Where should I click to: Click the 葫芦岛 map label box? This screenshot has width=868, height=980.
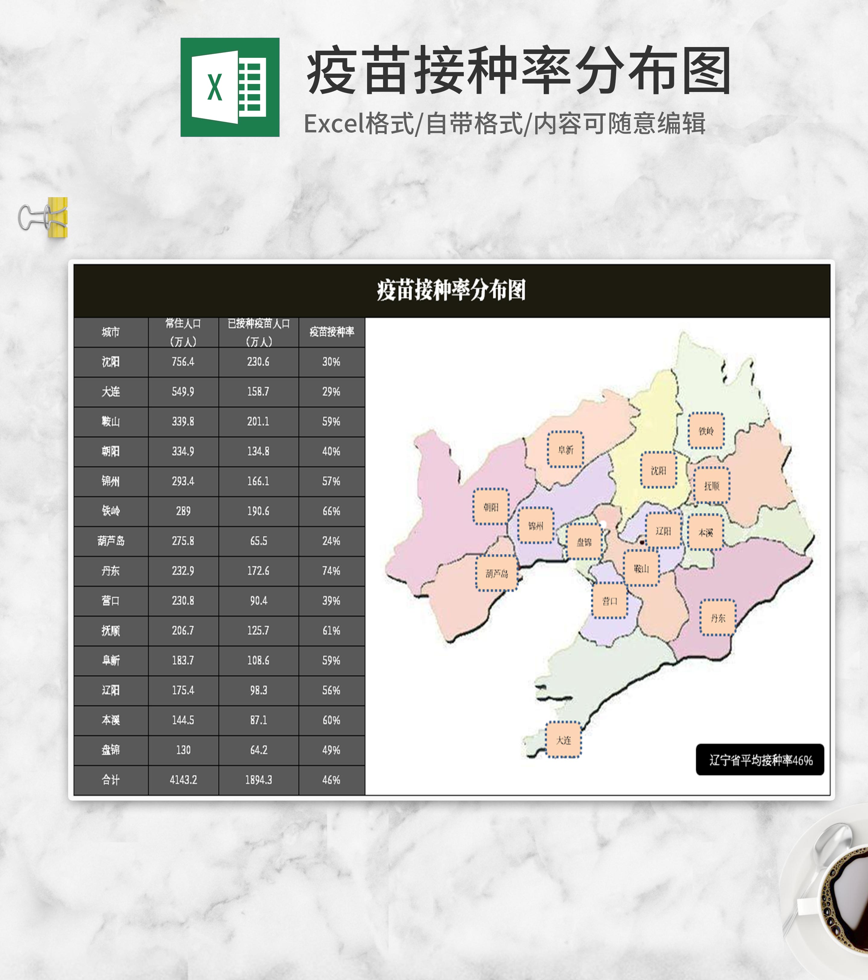(x=497, y=573)
